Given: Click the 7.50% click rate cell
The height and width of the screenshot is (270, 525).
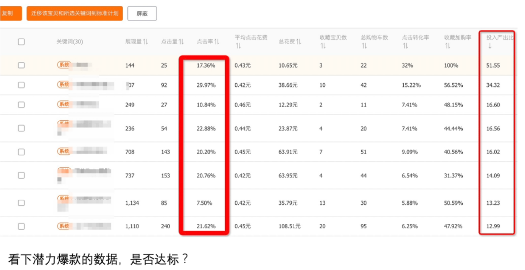Looking at the screenshot, I should (x=204, y=203).
